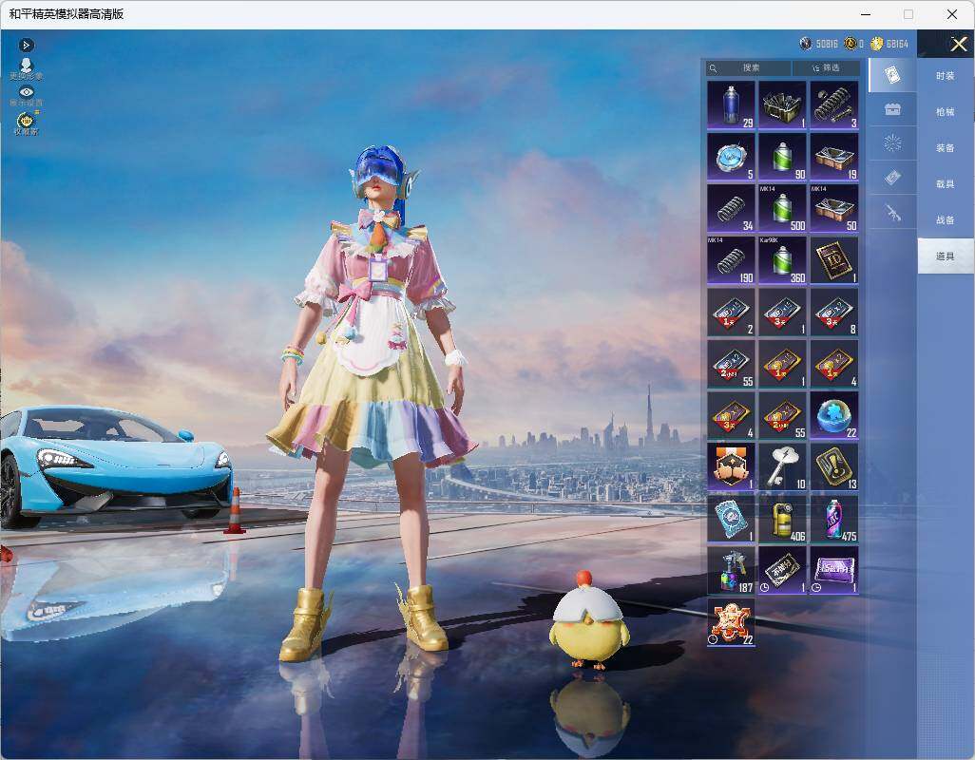
Task: Switch to the 战备 tab
Action: click(x=946, y=220)
